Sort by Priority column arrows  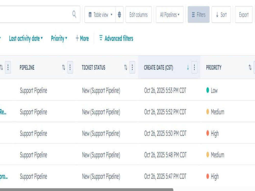click(250, 67)
